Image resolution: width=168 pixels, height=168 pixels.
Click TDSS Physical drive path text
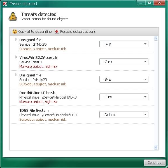(48, 115)
